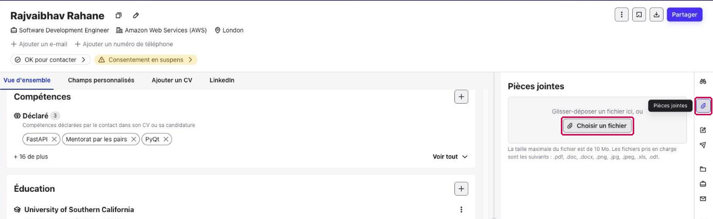The height and width of the screenshot is (219, 713).
Task: Expand Consentement en suspens warning
Action: [146, 60]
